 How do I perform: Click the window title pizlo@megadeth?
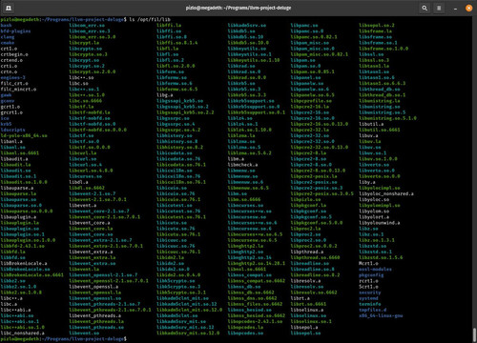[x=238, y=8]
